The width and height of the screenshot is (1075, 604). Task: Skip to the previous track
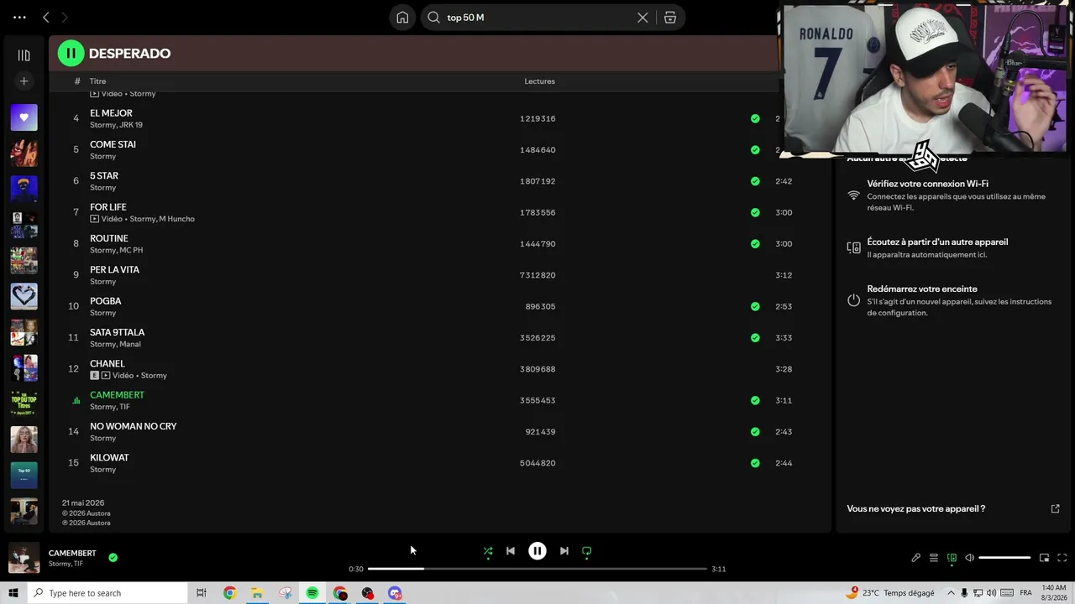click(x=511, y=551)
